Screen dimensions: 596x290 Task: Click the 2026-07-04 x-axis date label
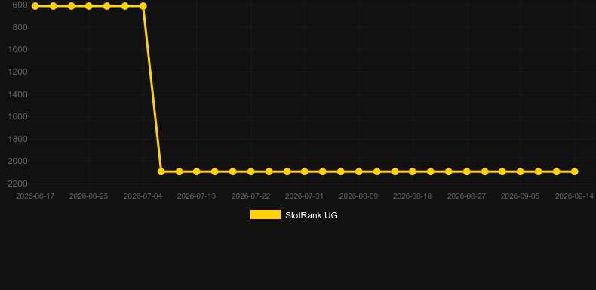[x=143, y=196]
